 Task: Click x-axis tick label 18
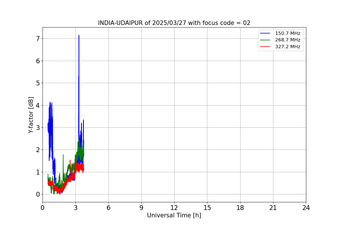(240, 208)
